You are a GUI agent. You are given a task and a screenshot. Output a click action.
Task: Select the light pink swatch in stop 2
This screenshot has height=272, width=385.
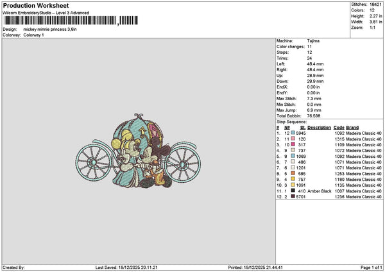coord(293,139)
